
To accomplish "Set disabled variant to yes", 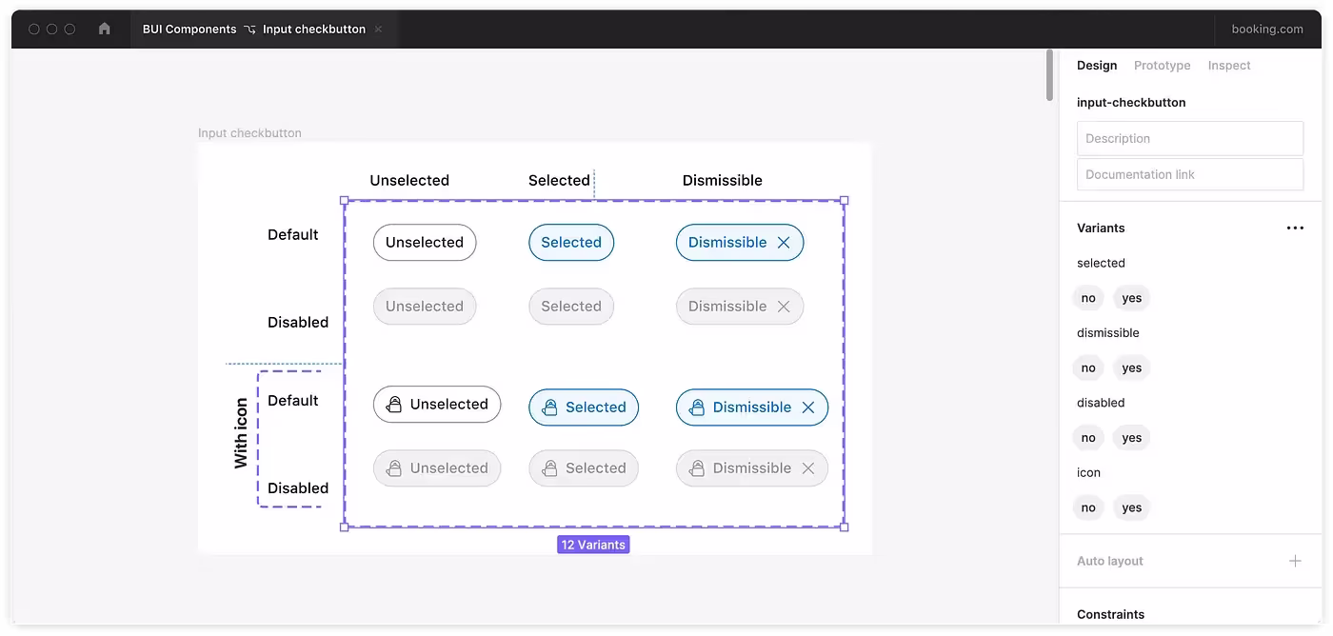I will click(1131, 438).
